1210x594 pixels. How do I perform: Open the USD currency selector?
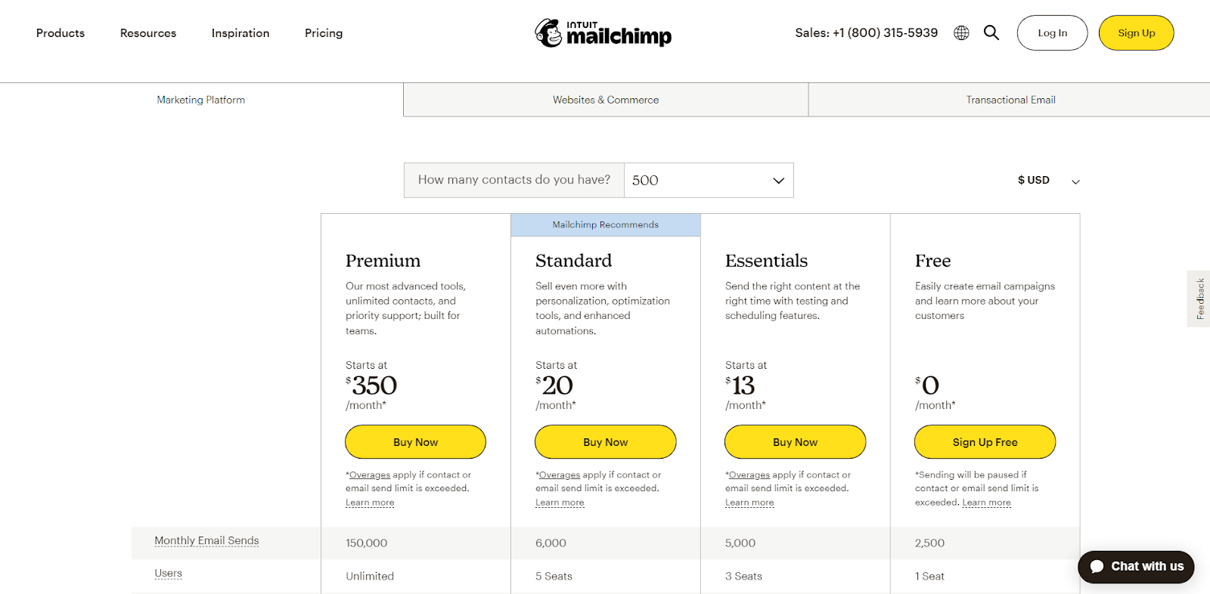pyautogui.click(x=1048, y=181)
